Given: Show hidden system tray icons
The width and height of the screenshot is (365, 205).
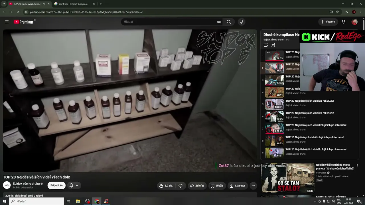Looking at the screenshot, I should pyautogui.click(x=315, y=201).
